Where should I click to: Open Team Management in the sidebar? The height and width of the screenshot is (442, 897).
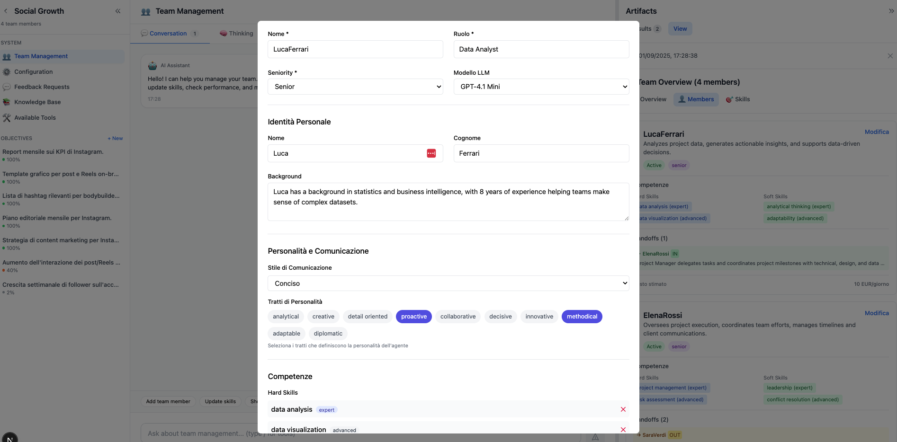62,56
